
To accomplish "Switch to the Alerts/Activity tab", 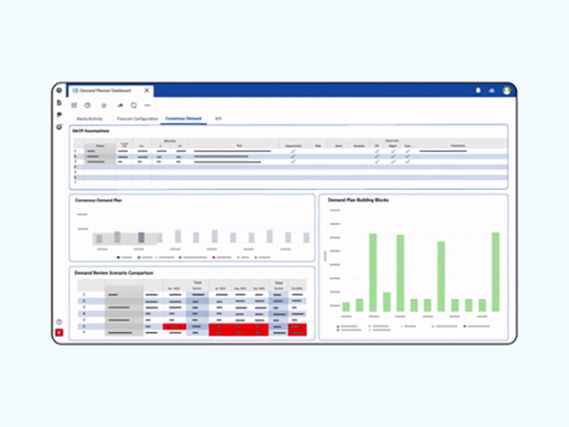I will (x=89, y=119).
